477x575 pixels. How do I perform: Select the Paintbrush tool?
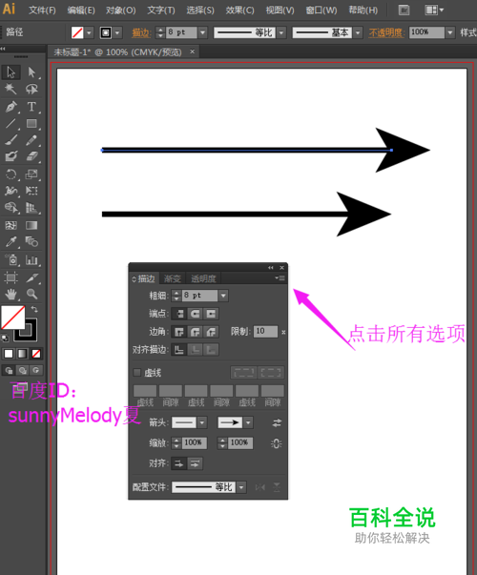pyautogui.click(x=11, y=140)
